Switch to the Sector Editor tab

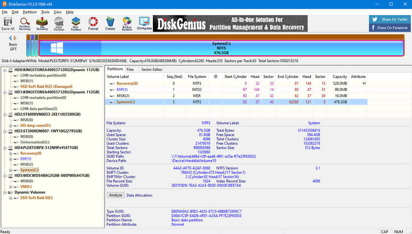152,69
